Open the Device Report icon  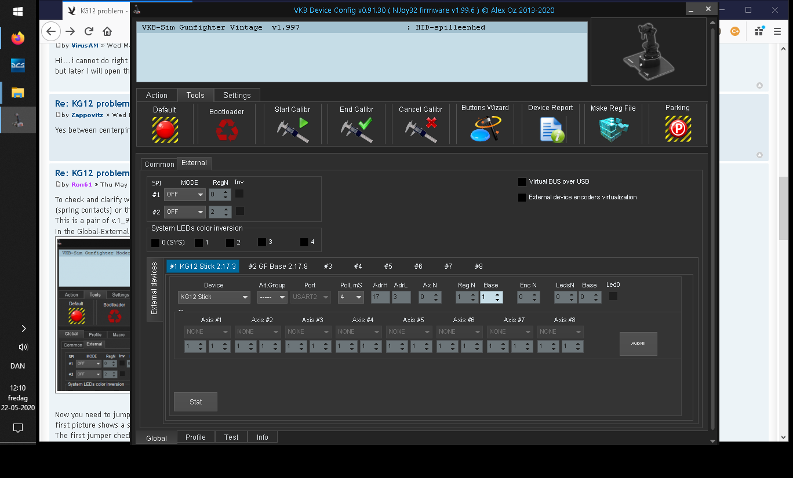(x=550, y=129)
